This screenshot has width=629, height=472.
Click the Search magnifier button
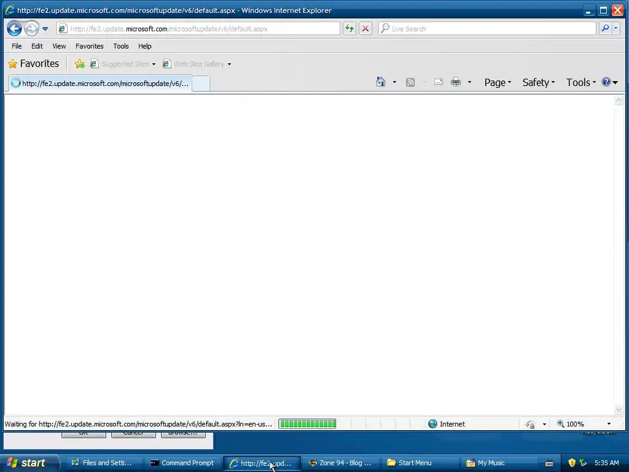click(605, 28)
